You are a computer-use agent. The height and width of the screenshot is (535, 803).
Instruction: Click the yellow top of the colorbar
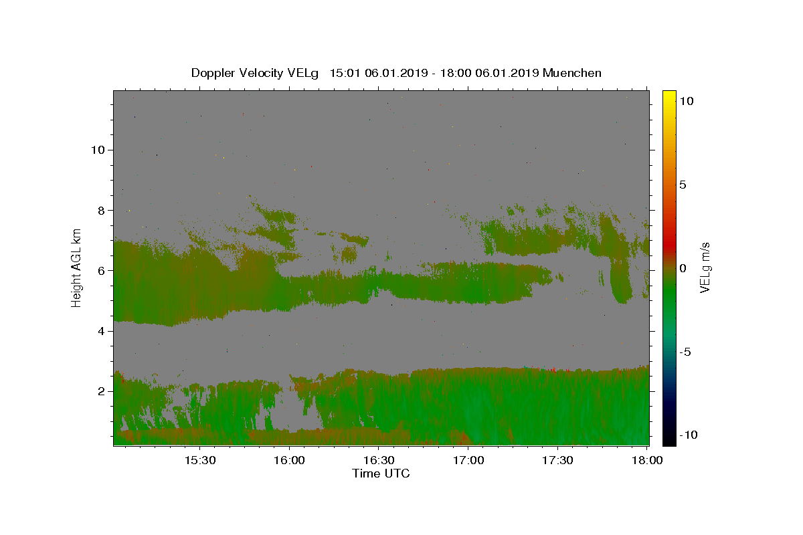click(x=668, y=97)
